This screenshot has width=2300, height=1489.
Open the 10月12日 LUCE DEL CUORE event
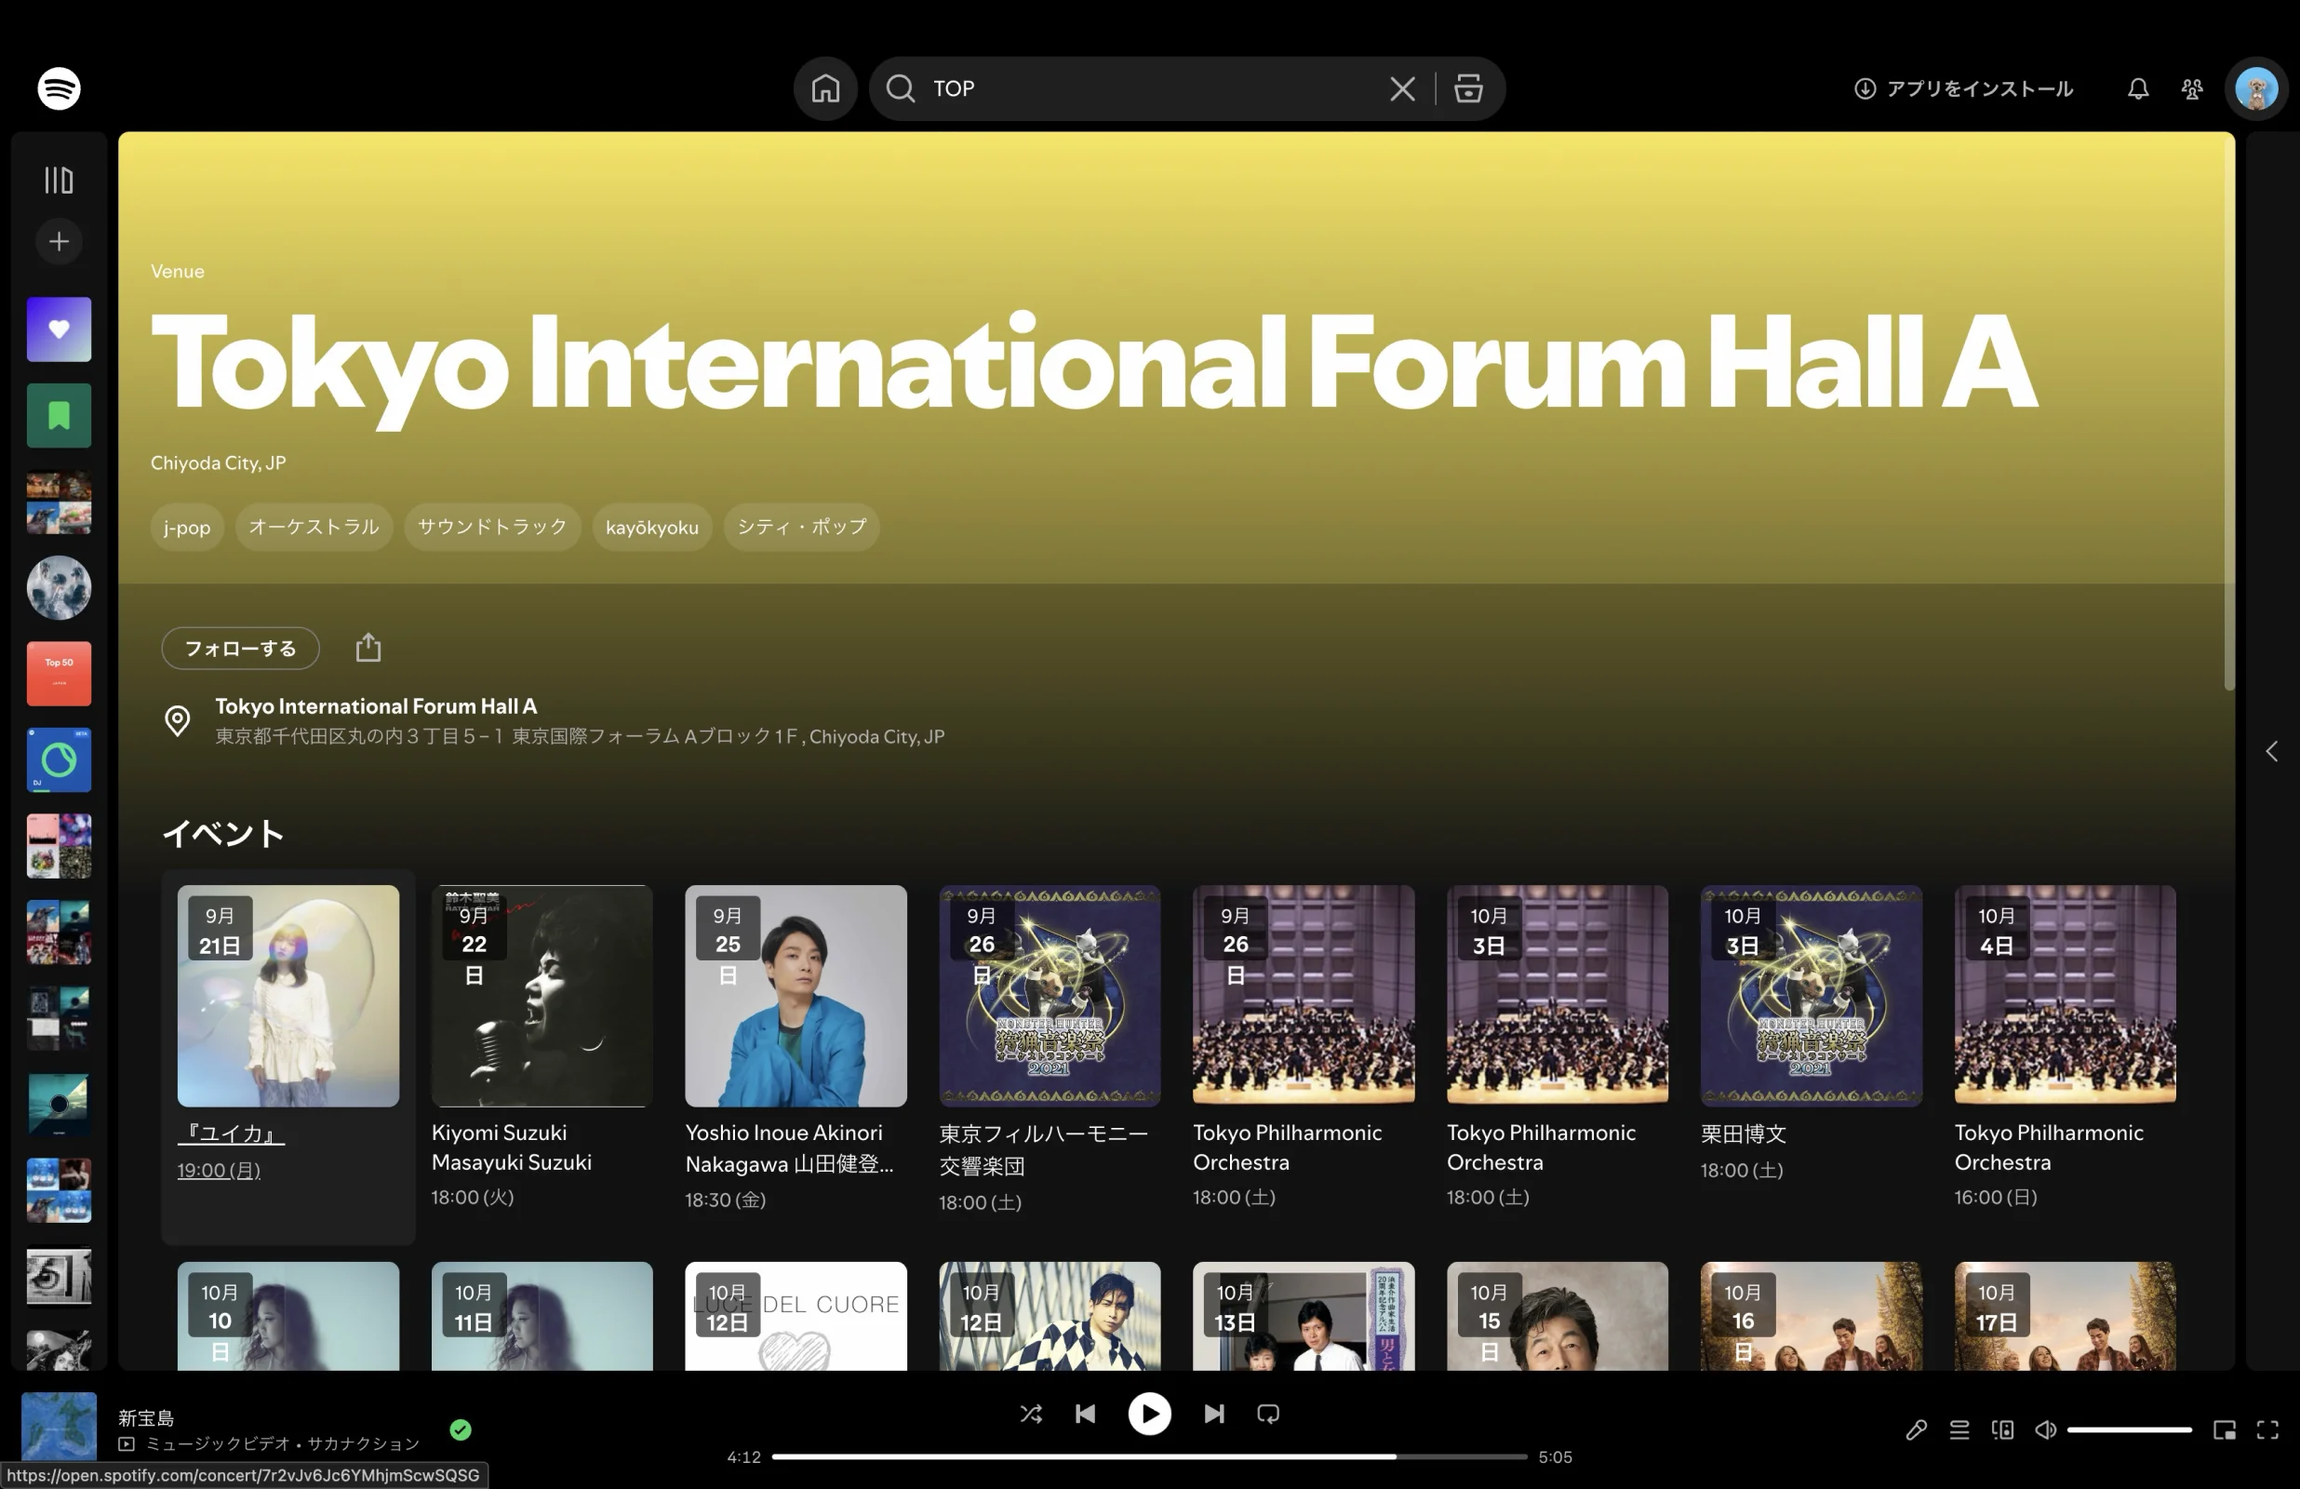tap(796, 1316)
